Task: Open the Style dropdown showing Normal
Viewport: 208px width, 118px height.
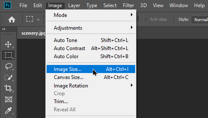Action: coord(199,20)
